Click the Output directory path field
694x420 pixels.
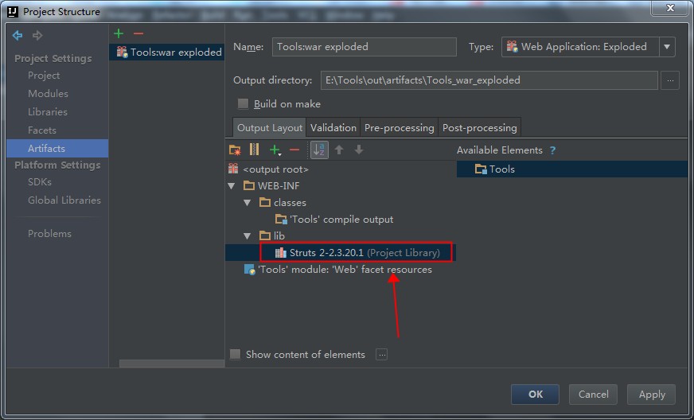tap(489, 80)
